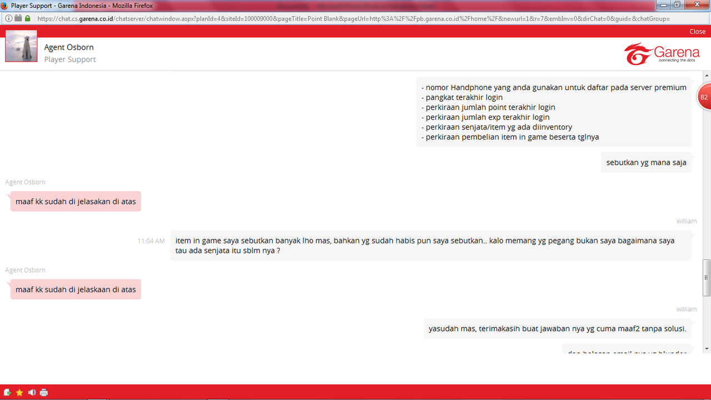Click 'perkiraan pembelian item in game' line
711x400 pixels.
tap(510, 137)
